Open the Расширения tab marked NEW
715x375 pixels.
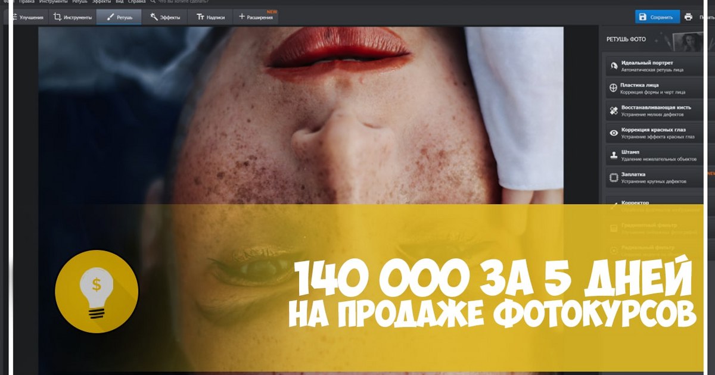[256, 17]
